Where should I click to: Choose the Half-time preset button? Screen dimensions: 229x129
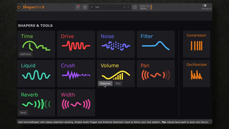[25, 54]
